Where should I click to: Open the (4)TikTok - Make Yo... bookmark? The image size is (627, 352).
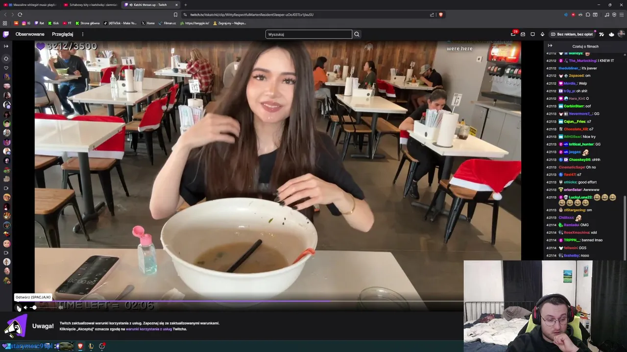[120, 23]
